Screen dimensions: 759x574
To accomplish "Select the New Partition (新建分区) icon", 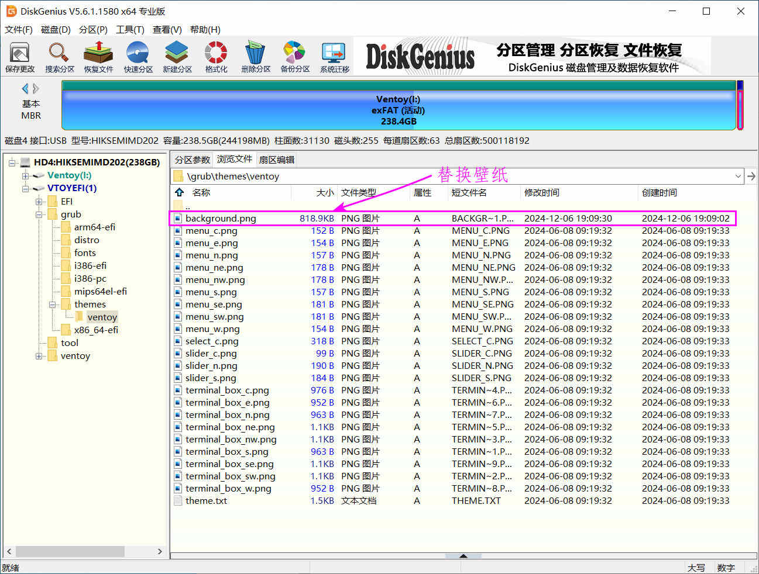I will 177,57.
